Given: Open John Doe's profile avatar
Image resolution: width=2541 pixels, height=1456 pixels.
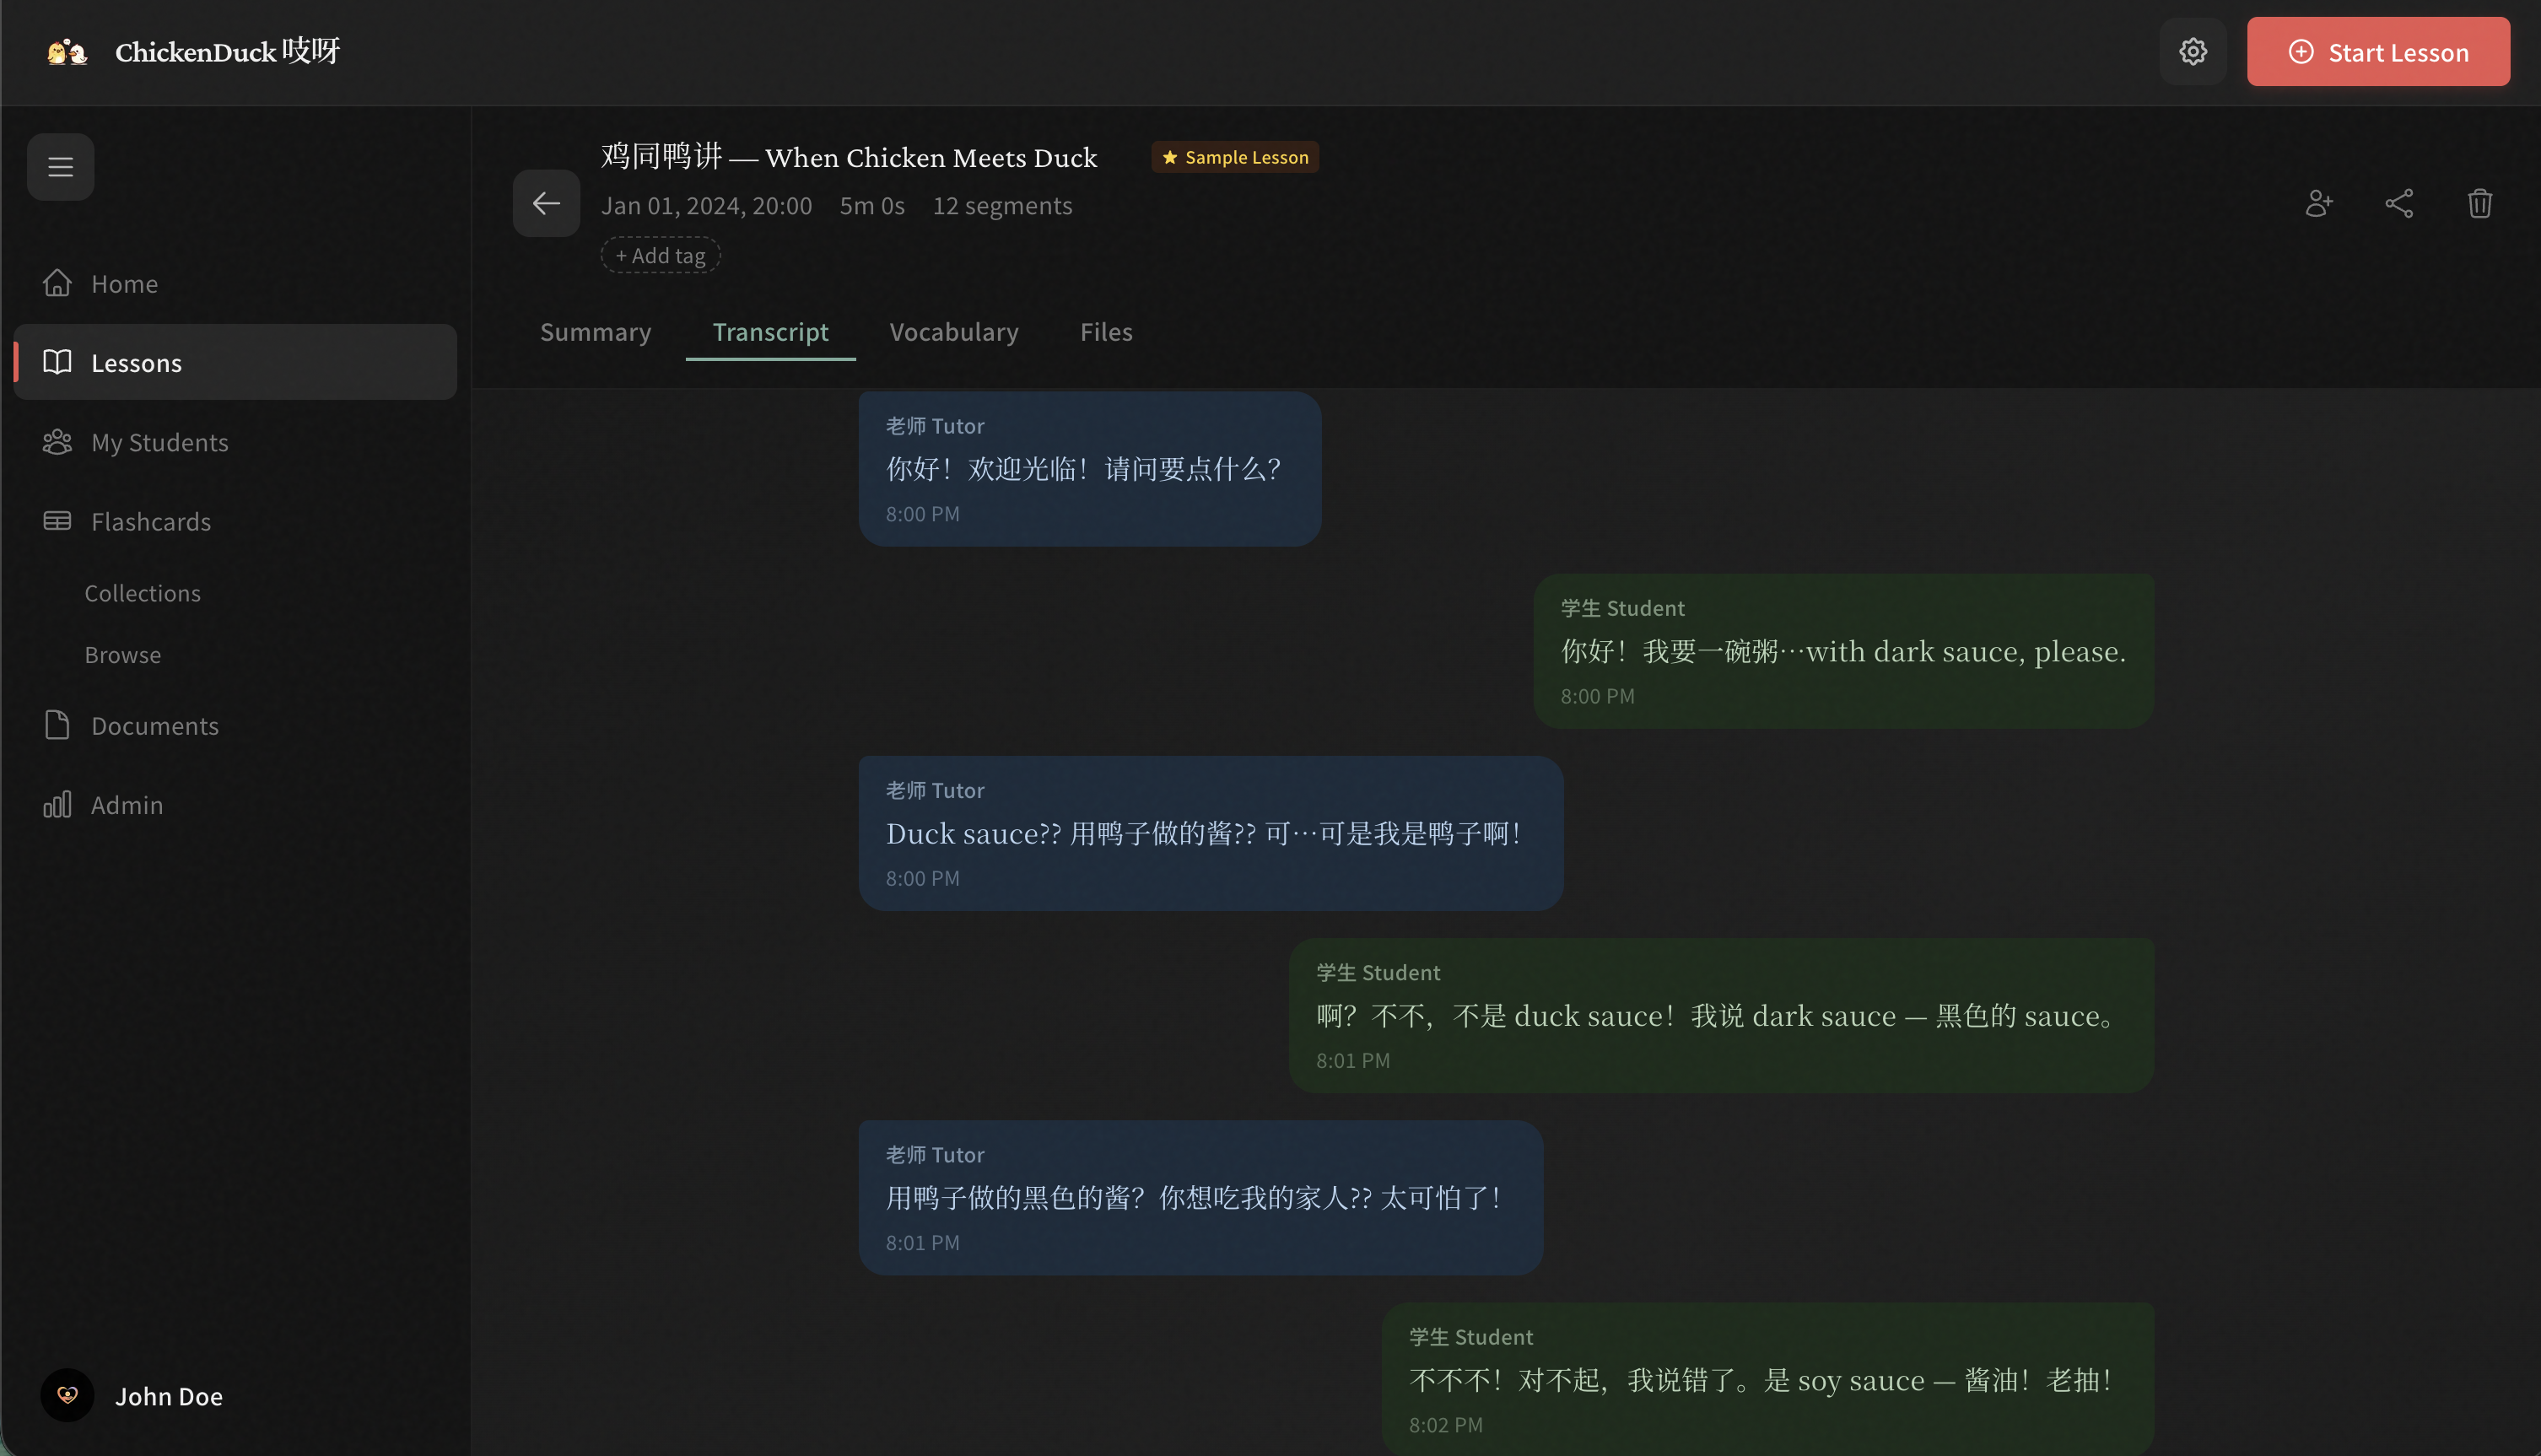Looking at the screenshot, I should pos(67,1395).
